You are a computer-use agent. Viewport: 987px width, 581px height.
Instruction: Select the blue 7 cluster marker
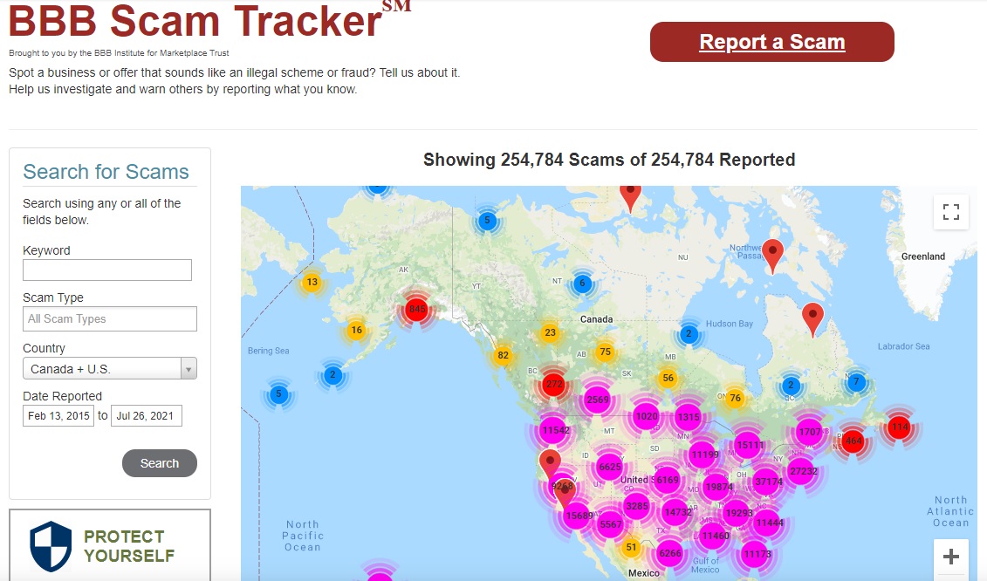(x=855, y=381)
